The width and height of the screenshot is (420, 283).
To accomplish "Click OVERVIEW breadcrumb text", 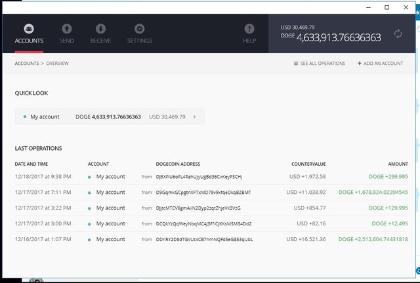I will point(57,64).
